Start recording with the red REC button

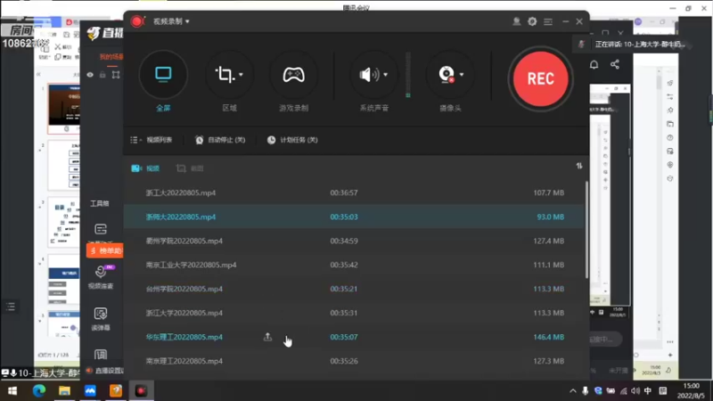pyautogui.click(x=540, y=78)
